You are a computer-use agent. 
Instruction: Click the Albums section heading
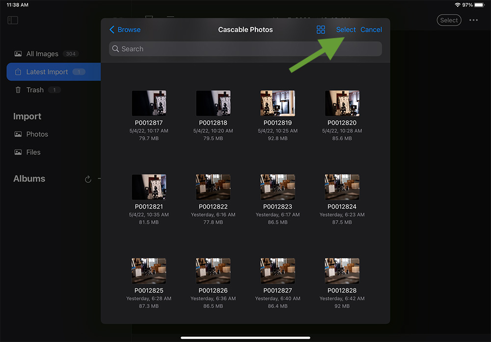(x=29, y=179)
